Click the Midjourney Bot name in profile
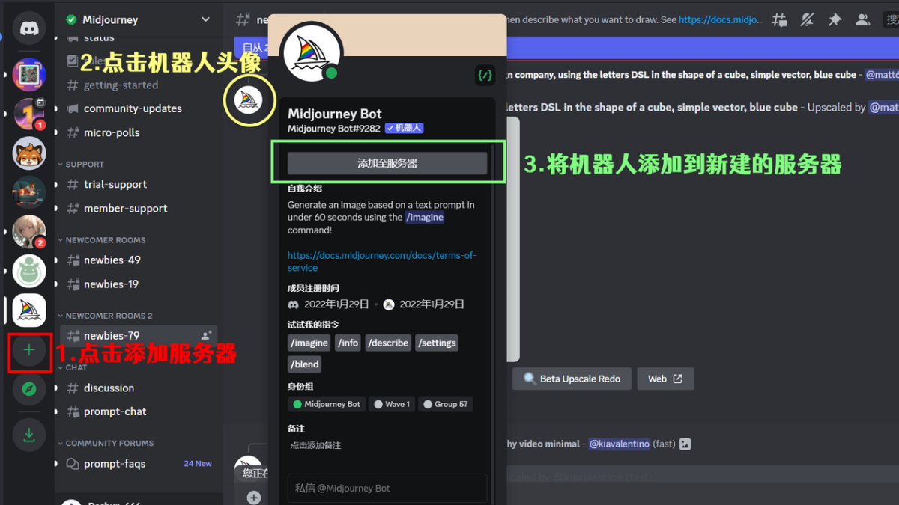 tap(335, 114)
